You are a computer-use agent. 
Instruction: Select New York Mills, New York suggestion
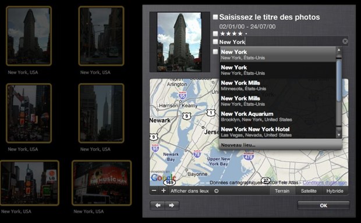(278, 101)
